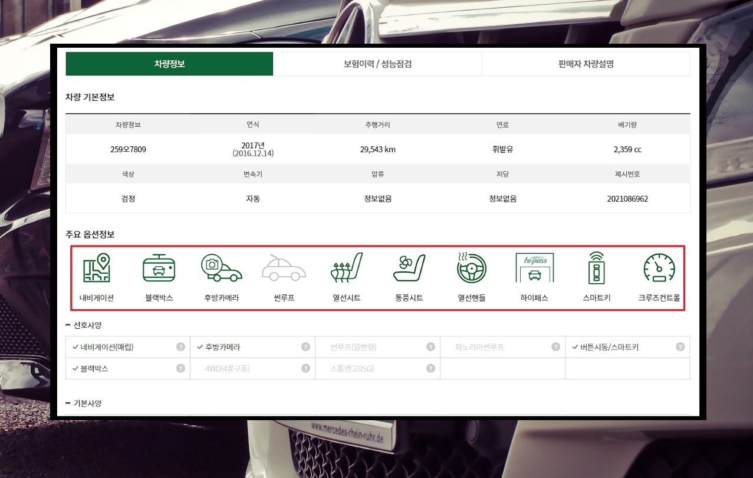Click the unchecked 스톱앤고(ISG) option
This screenshot has width=753, height=478.
pyautogui.click(x=352, y=368)
